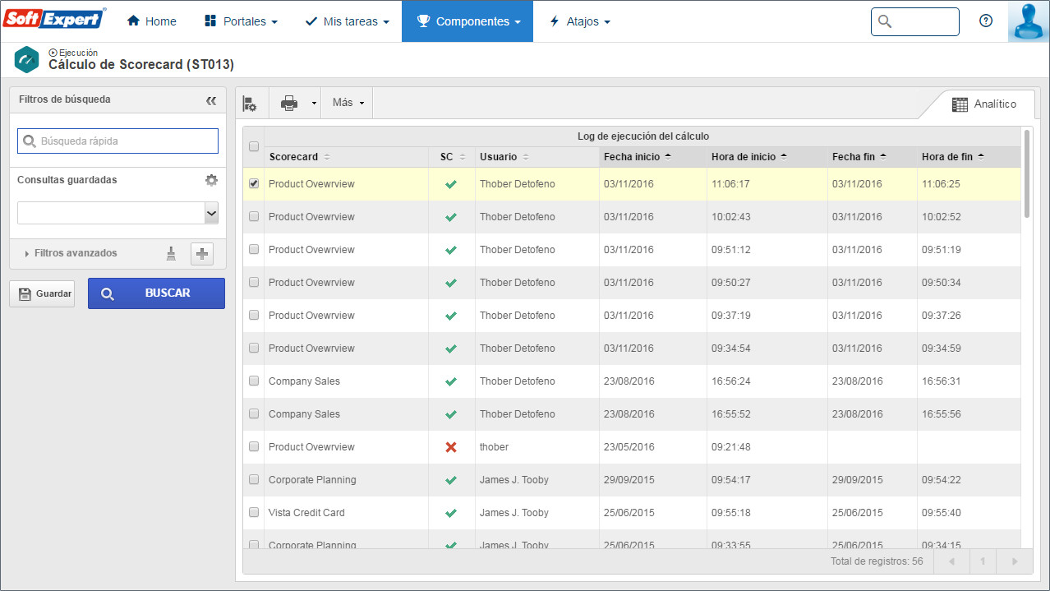Open the saved queries dropdown

[x=118, y=214]
